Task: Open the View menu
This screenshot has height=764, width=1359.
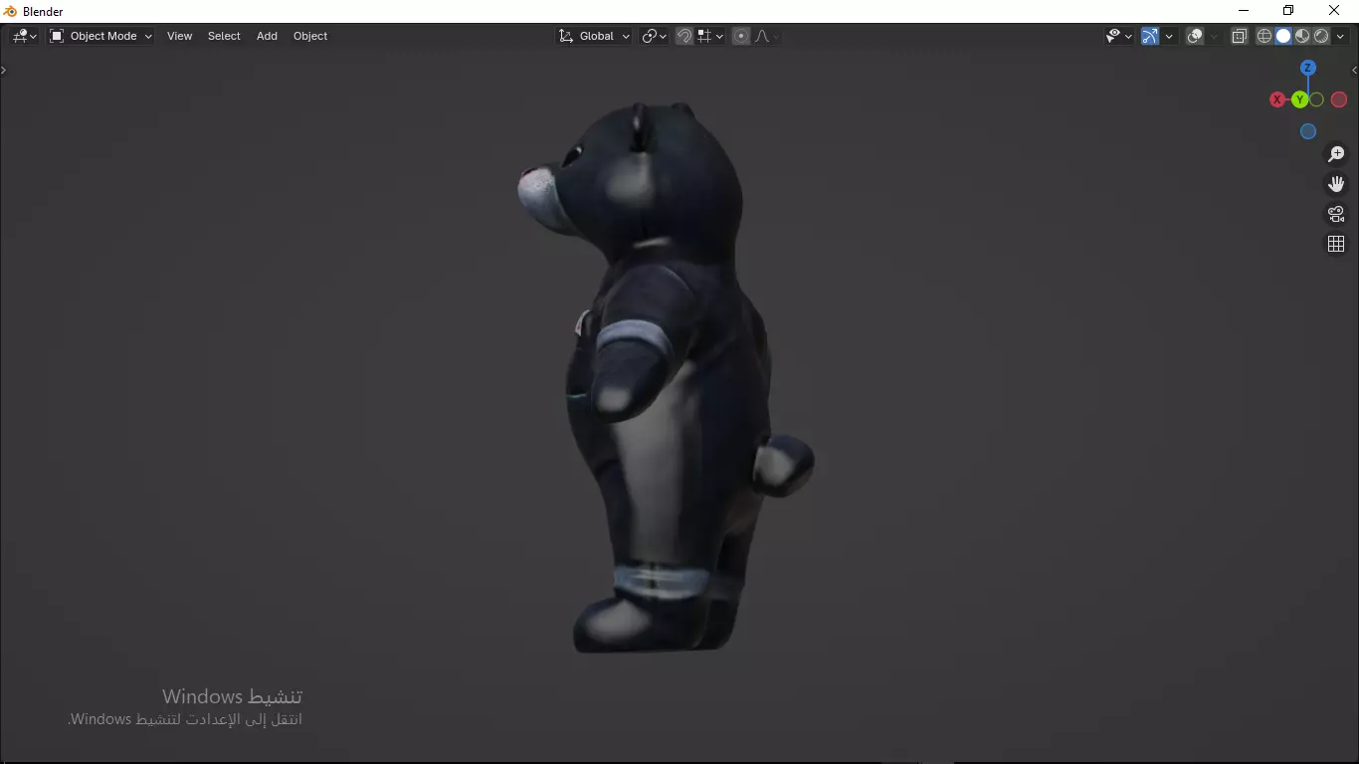Action: (x=179, y=36)
